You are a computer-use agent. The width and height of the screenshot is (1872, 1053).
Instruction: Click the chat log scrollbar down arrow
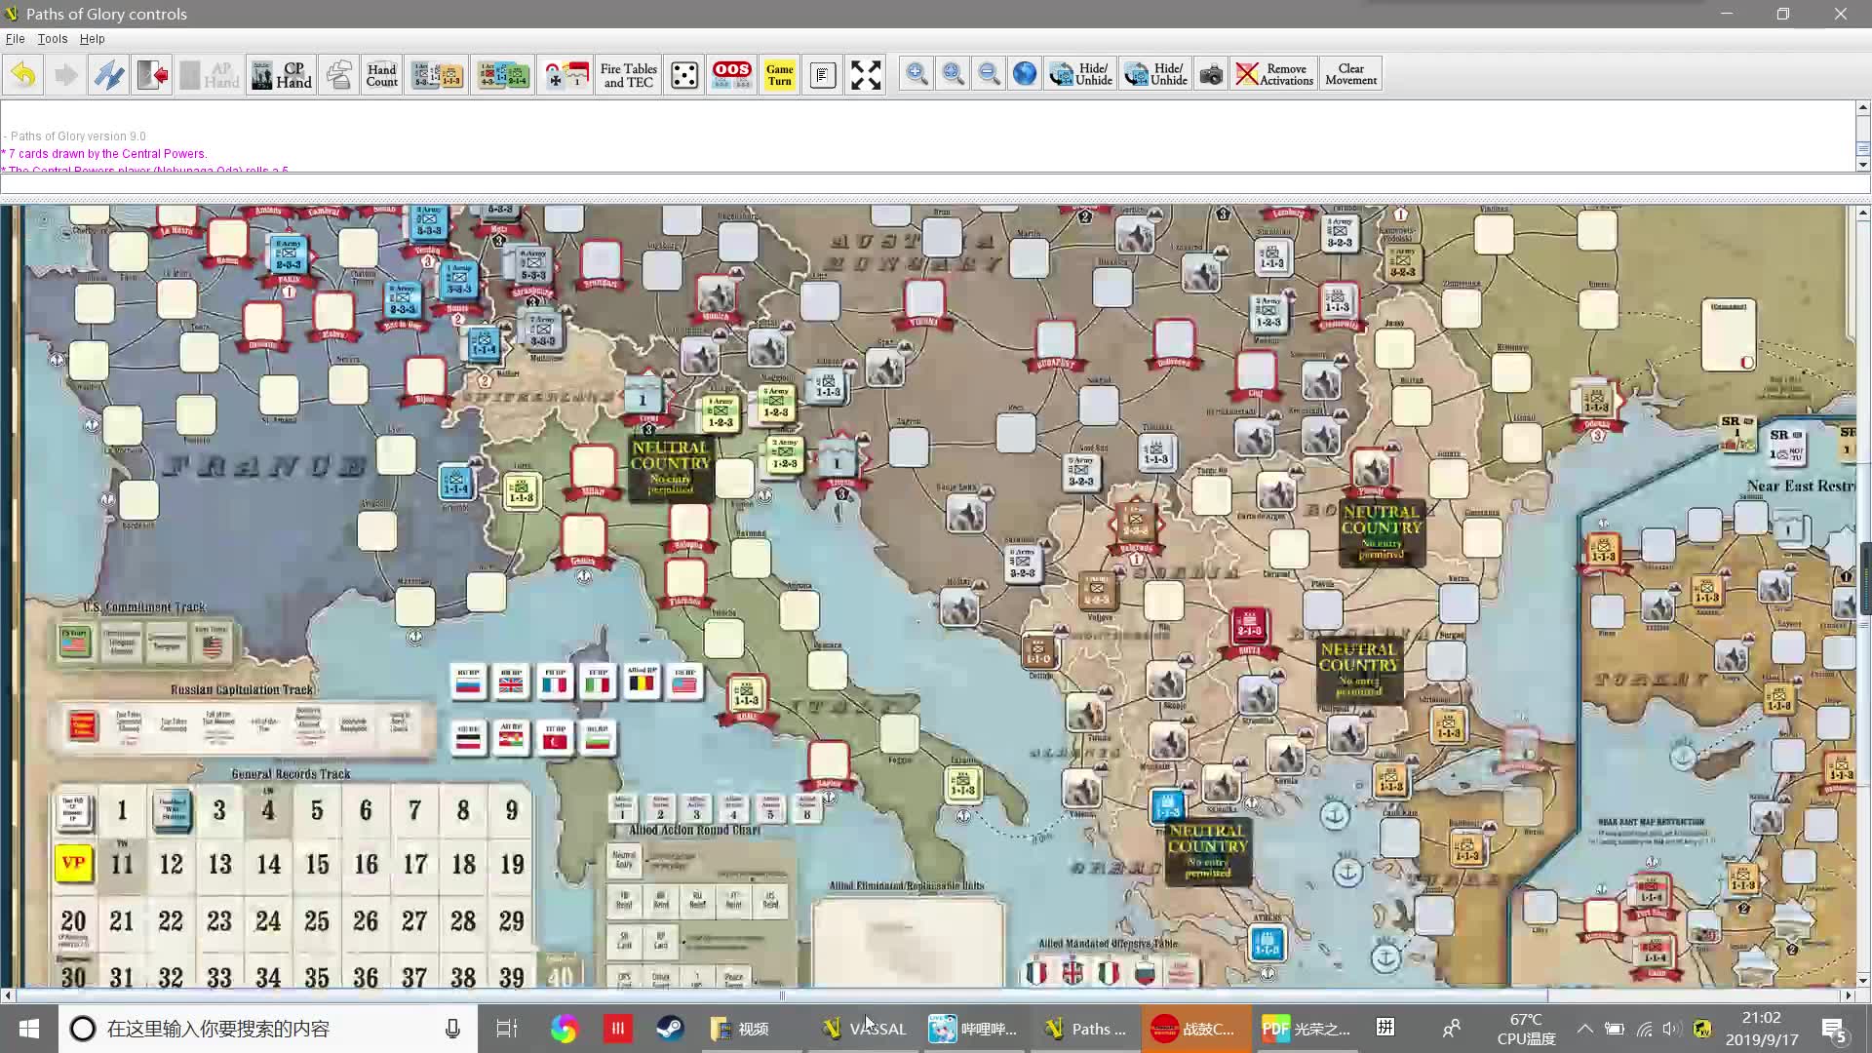(1862, 165)
